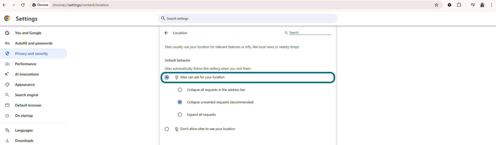Click the window Default browser icon
Image resolution: width=496 pixels, height=145 pixels.
(x=7, y=105)
